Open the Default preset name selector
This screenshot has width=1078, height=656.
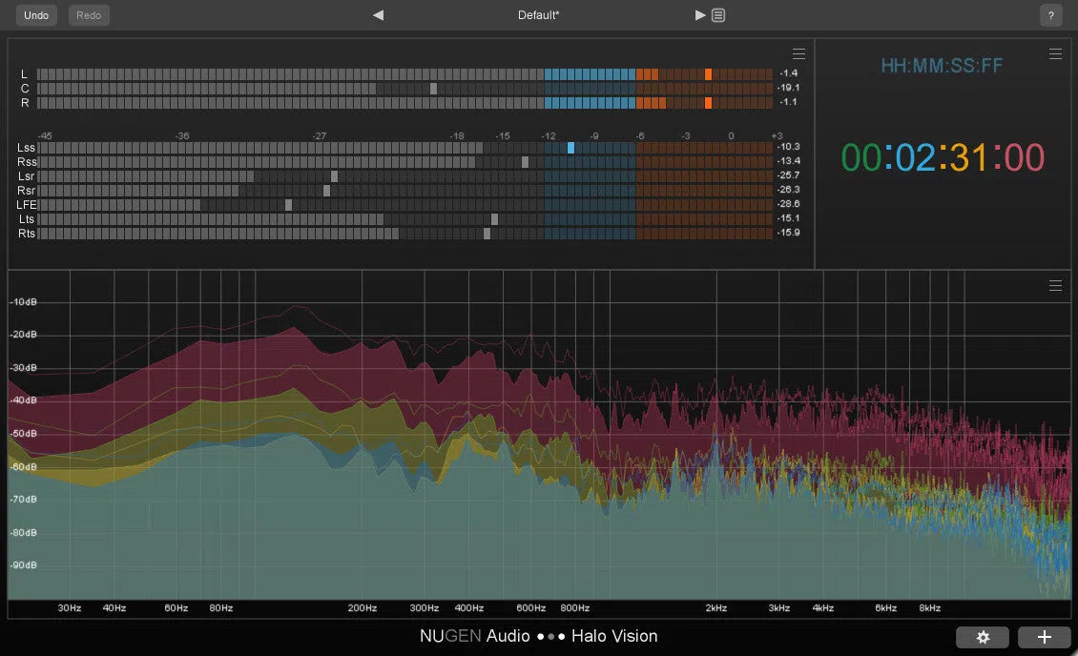[538, 14]
